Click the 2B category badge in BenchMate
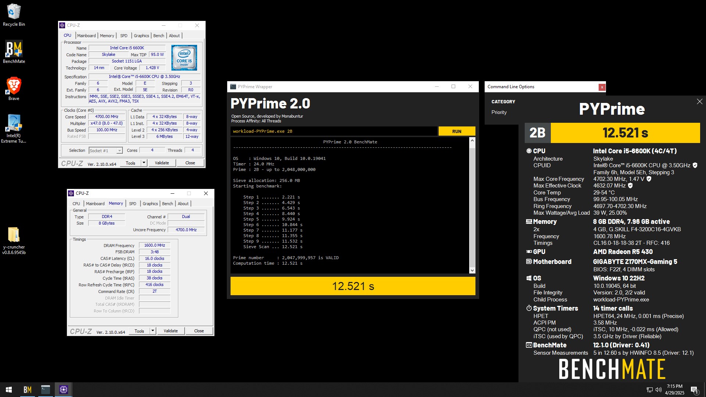Screen dimensions: 706x397 point(537,133)
